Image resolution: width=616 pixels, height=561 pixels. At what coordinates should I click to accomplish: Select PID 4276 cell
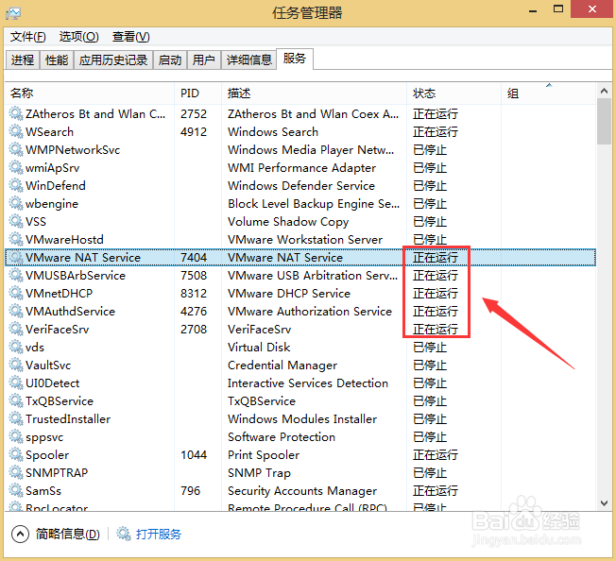pos(194,312)
